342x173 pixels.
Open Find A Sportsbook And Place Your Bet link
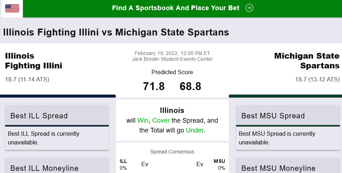coord(176,8)
